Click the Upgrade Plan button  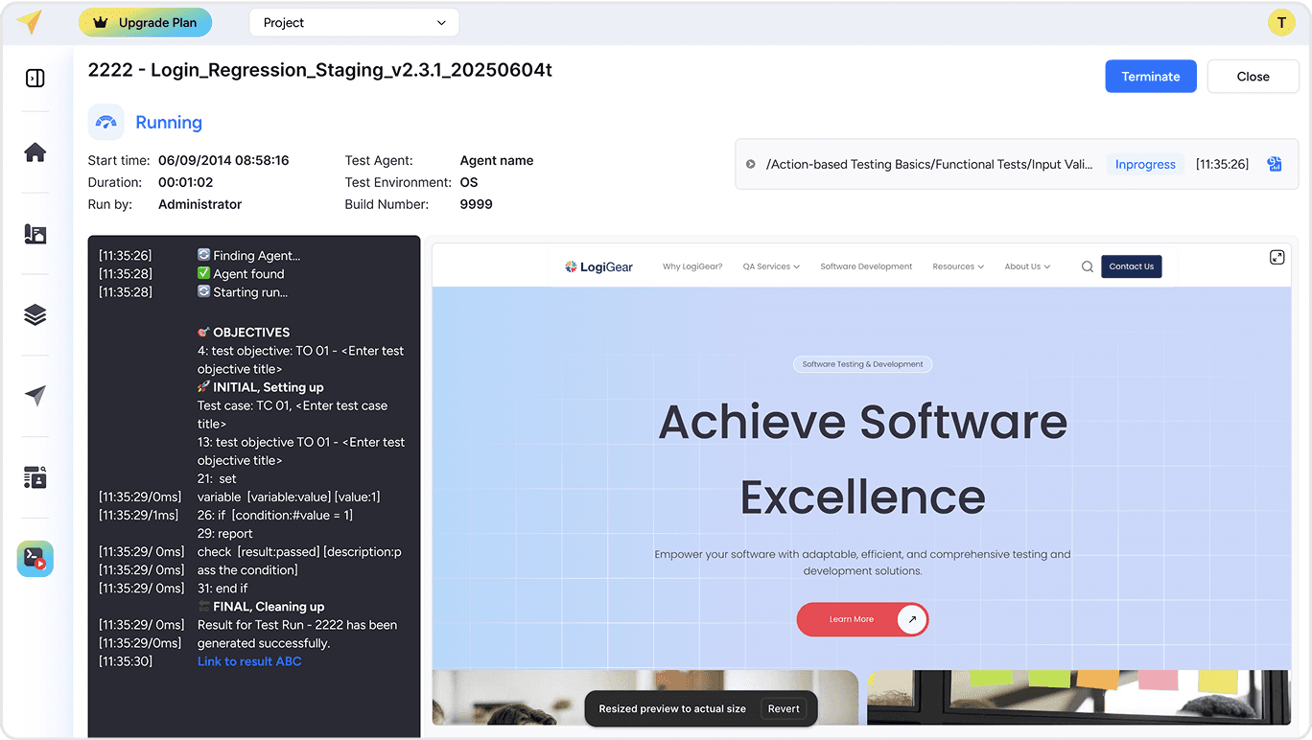(145, 21)
